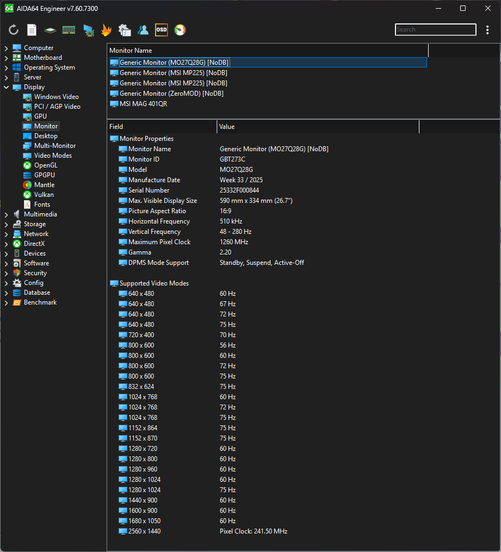Click the Network tree icon
501x552 pixels.
(17, 234)
